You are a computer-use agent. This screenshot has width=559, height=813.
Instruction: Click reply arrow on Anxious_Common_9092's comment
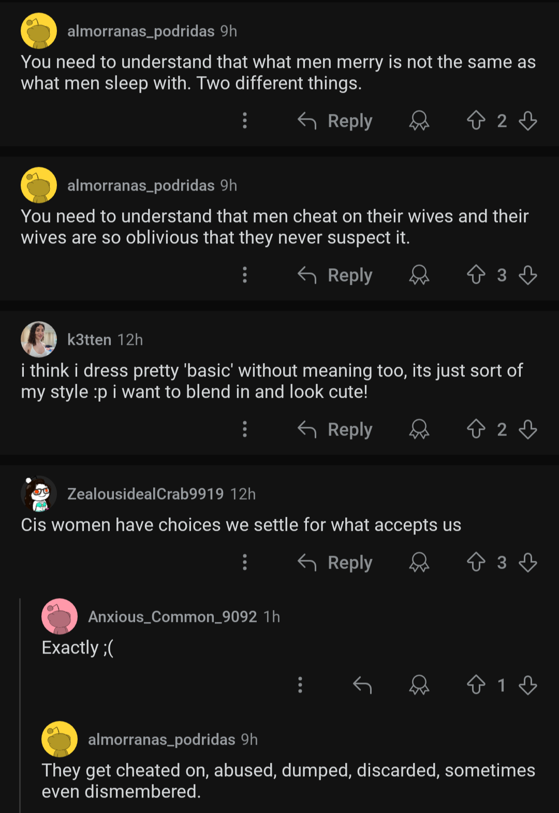(362, 685)
